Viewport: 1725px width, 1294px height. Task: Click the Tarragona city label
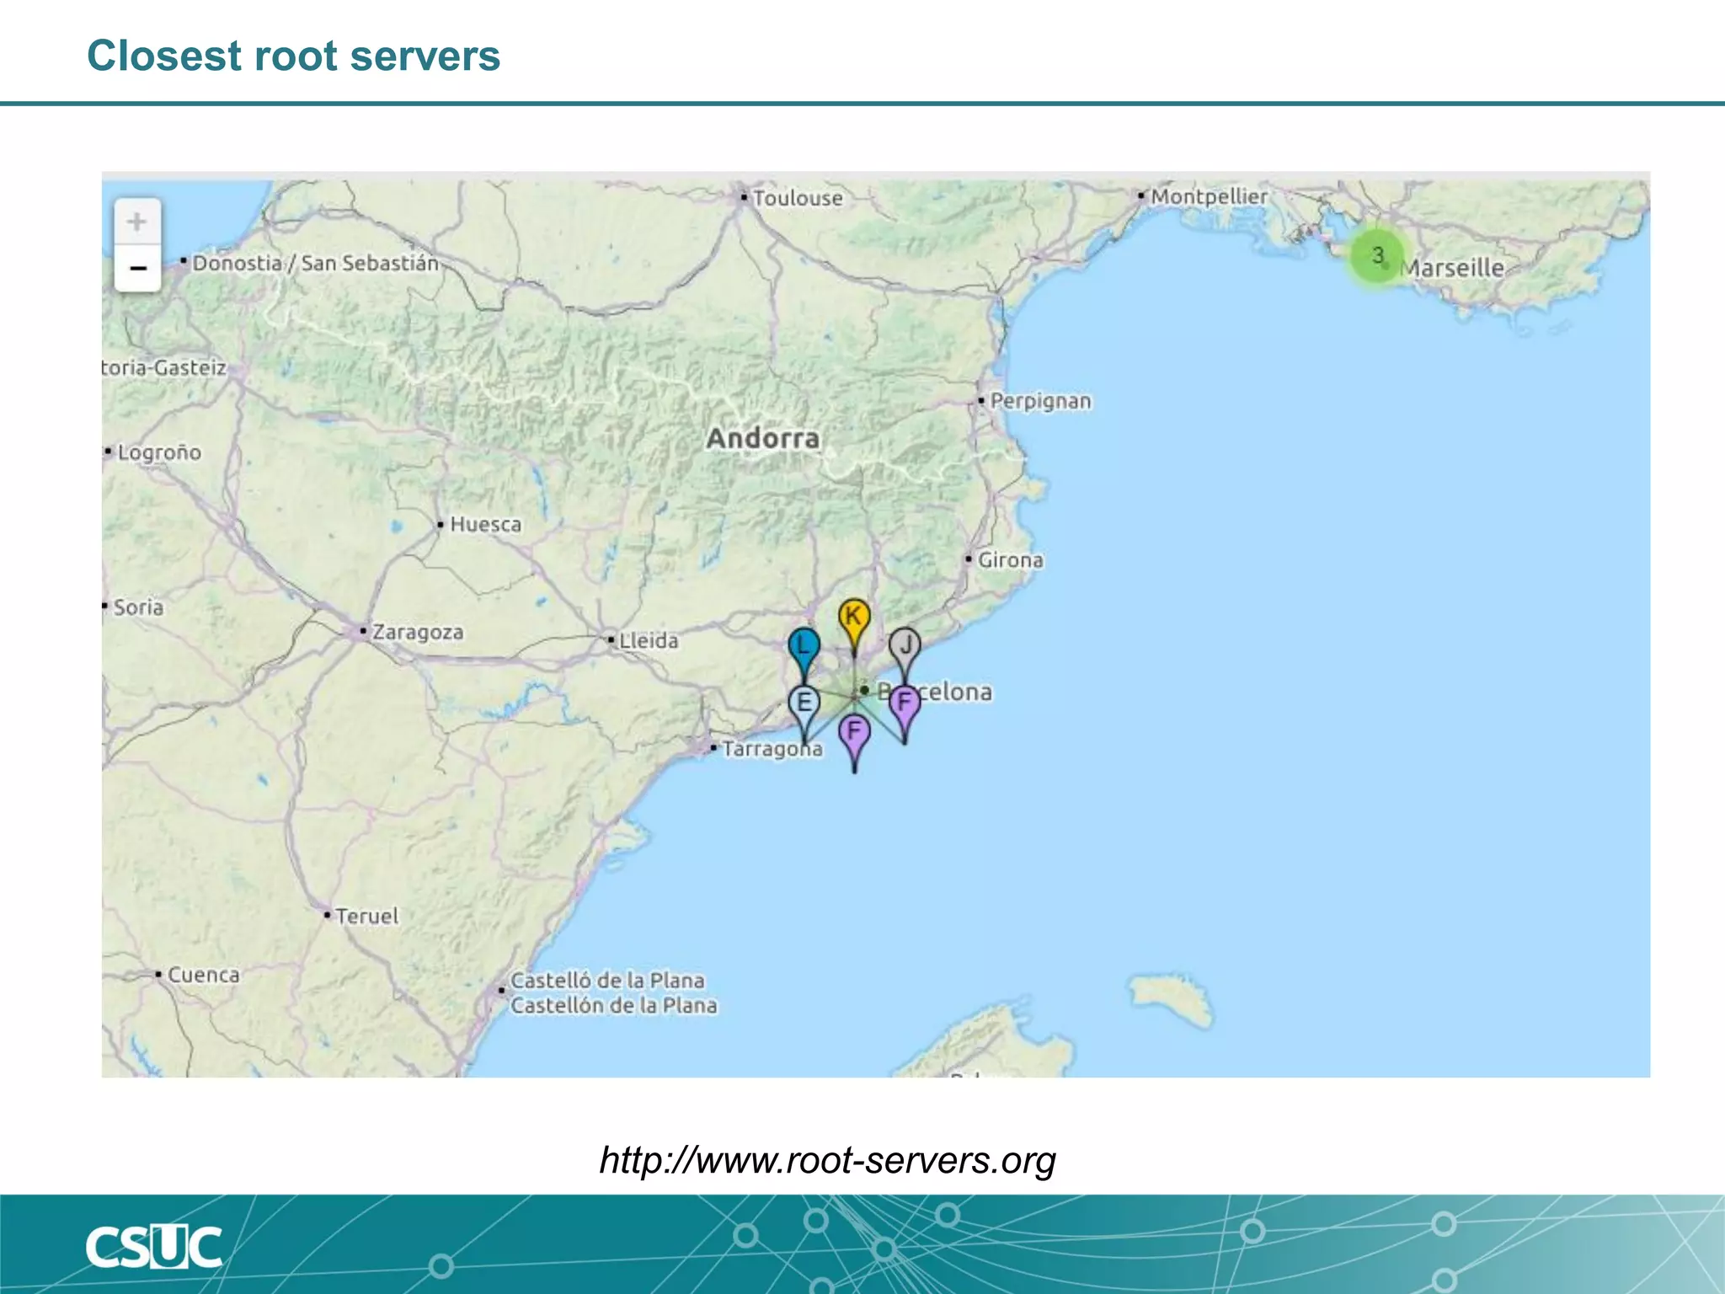pyautogui.click(x=772, y=749)
